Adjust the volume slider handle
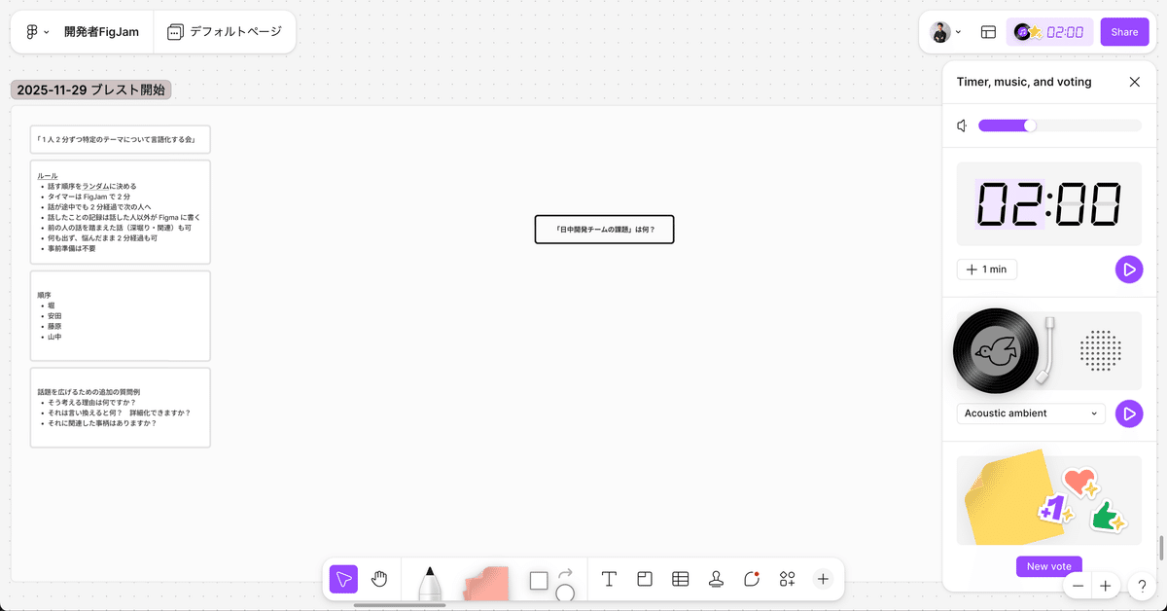The height and width of the screenshot is (611, 1167). point(1031,126)
